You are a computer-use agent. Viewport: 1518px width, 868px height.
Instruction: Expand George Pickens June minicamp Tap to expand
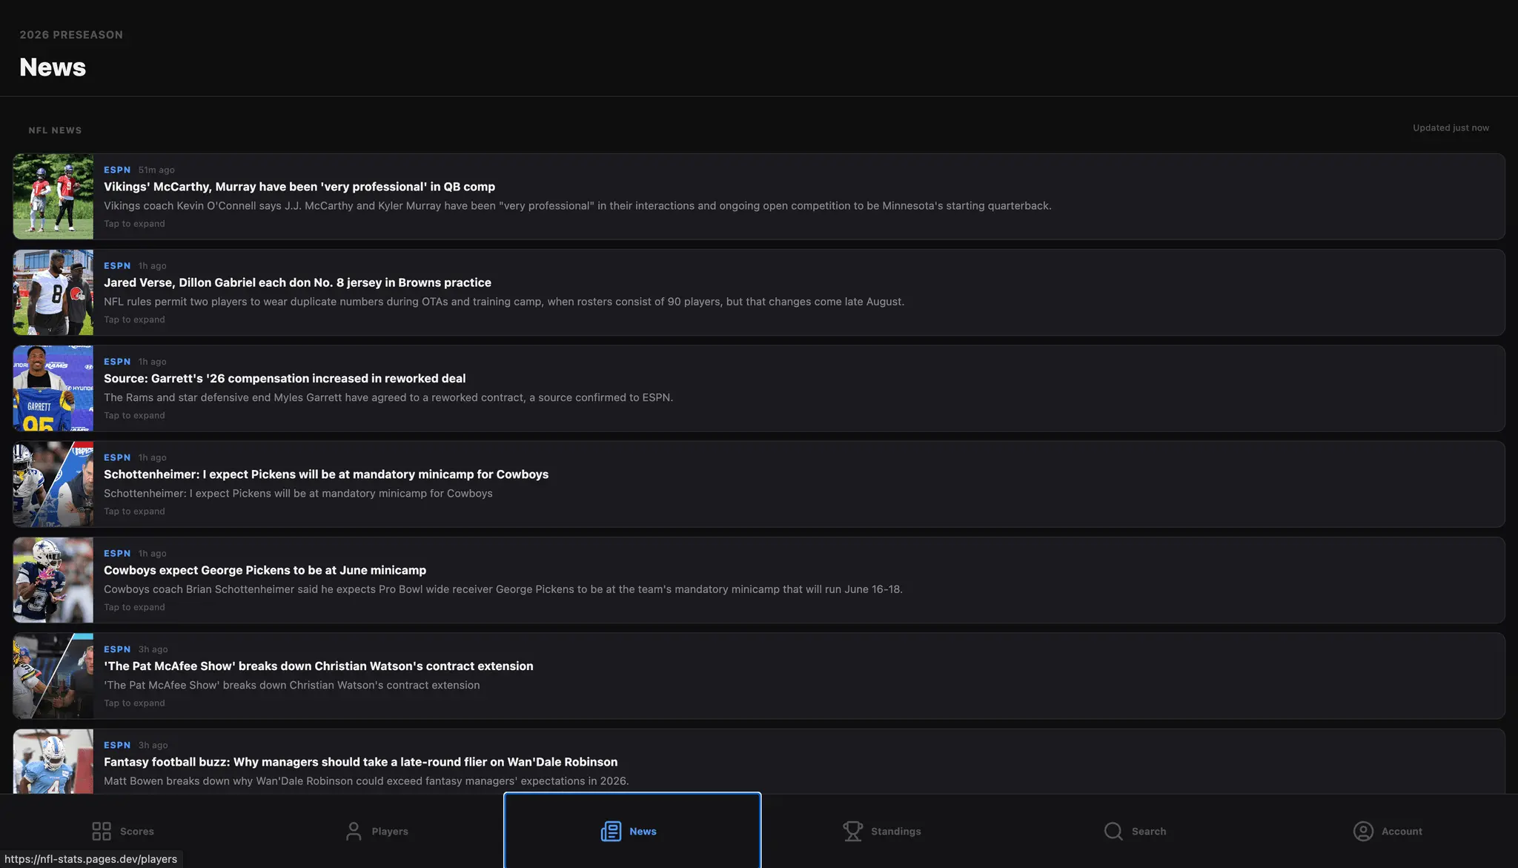tap(134, 607)
